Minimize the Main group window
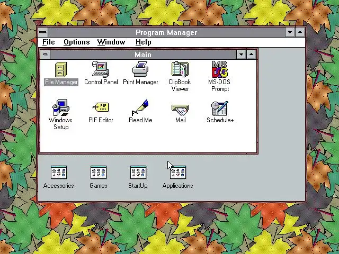The width and height of the screenshot is (339, 254). point(241,55)
